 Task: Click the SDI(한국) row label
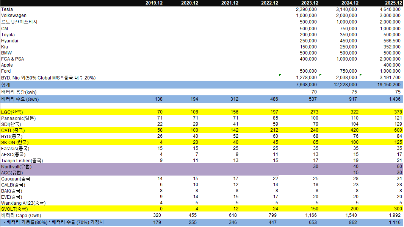(x=11, y=124)
